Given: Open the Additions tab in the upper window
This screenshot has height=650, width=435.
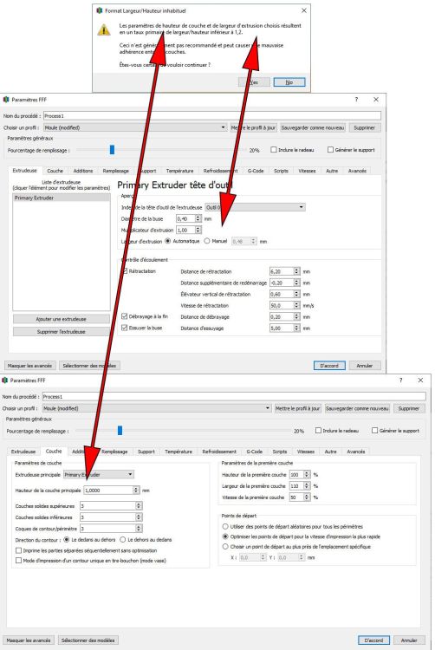Looking at the screenshot, I should 83,171.
